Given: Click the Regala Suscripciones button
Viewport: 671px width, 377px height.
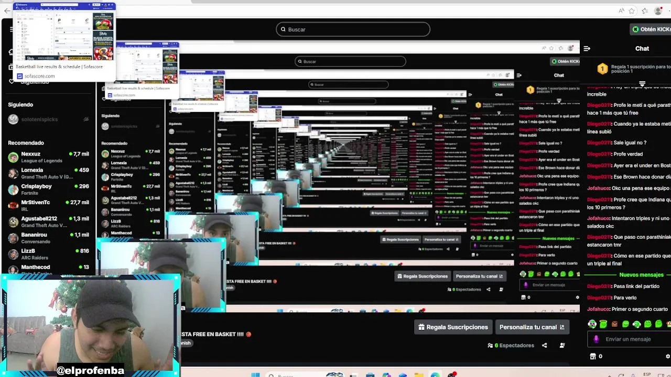Looking at the screenshot, I should pyautogui.click(x=453, y=327).
